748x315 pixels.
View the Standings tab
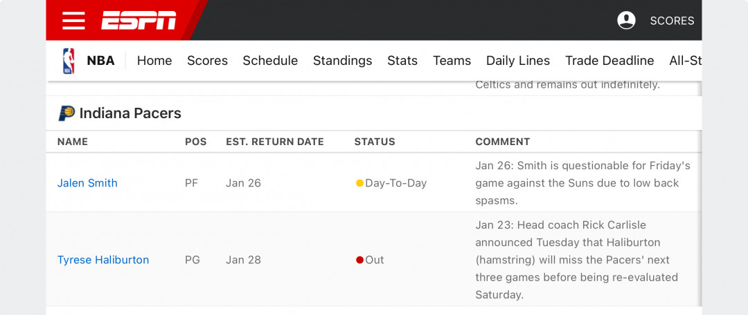click(x=343, y=61)
